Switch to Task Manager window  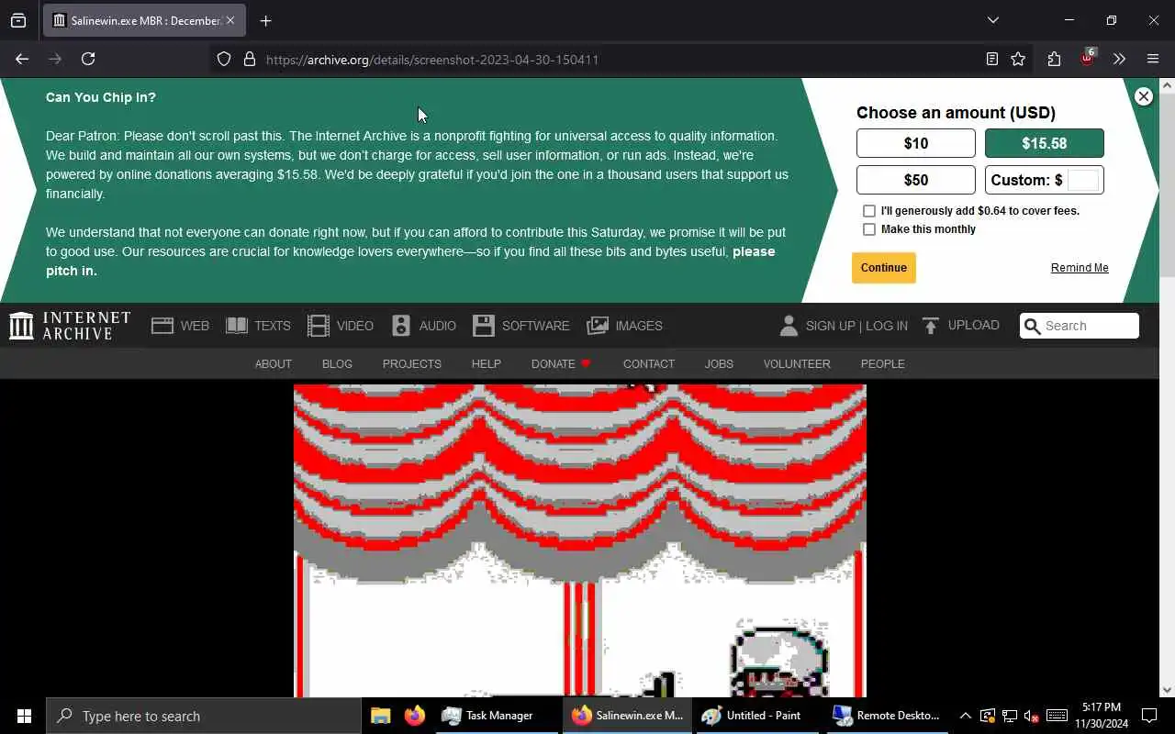coord(498,716)
